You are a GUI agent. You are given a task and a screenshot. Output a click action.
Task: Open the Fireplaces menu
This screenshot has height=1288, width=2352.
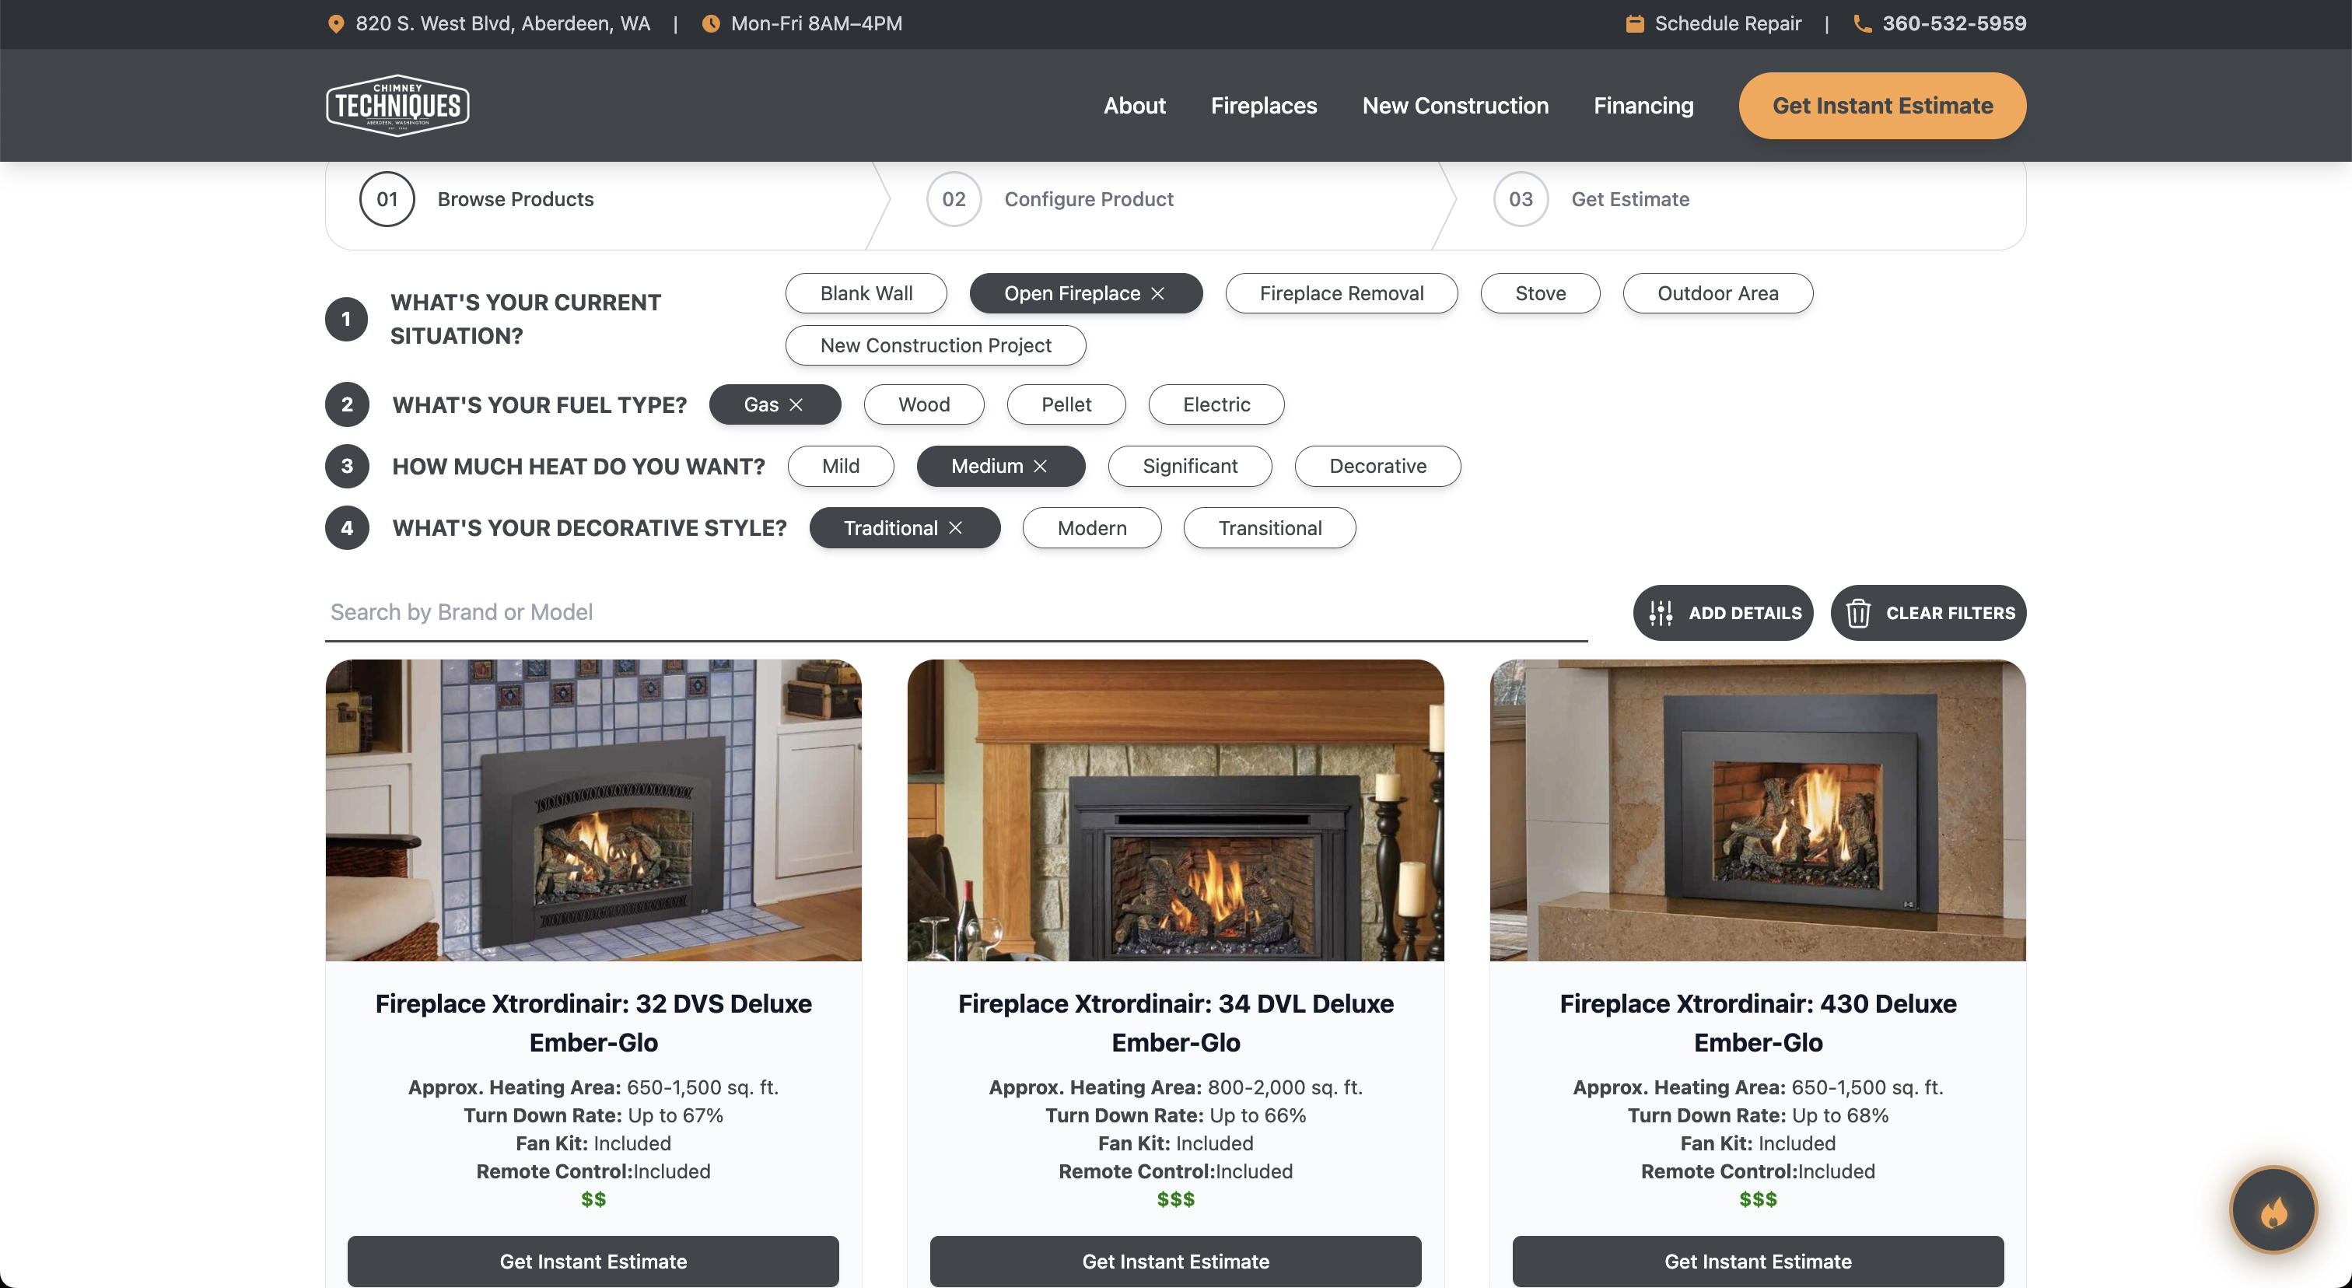click(x=1264, y=105)
